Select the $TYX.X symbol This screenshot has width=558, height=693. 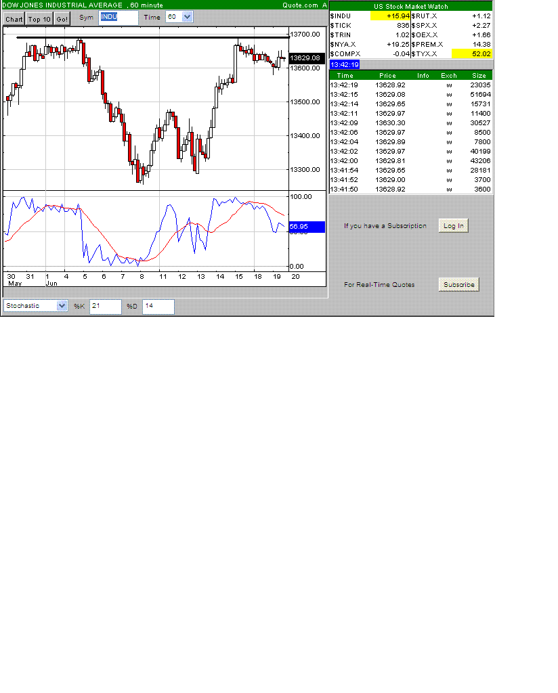[x=424, y=54]
